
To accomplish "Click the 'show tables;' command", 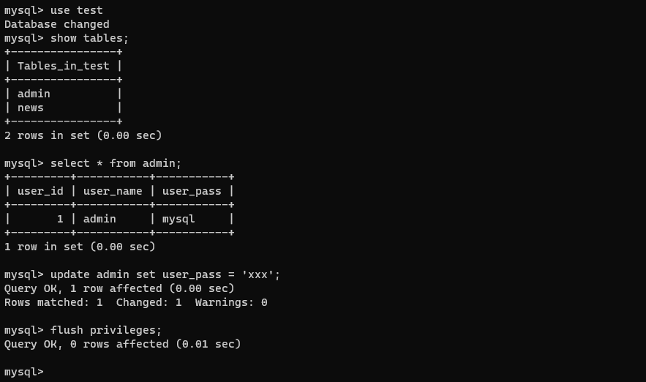I will pos(89,38).
